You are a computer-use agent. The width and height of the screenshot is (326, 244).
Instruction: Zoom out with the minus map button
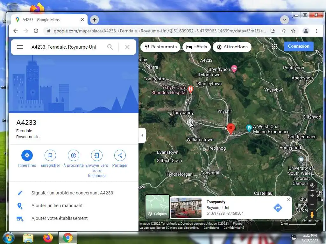tap(312, 204)
